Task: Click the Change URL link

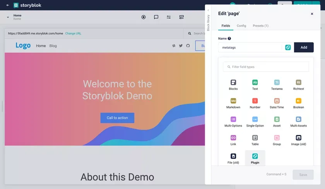Action: [x=73, y=34]
